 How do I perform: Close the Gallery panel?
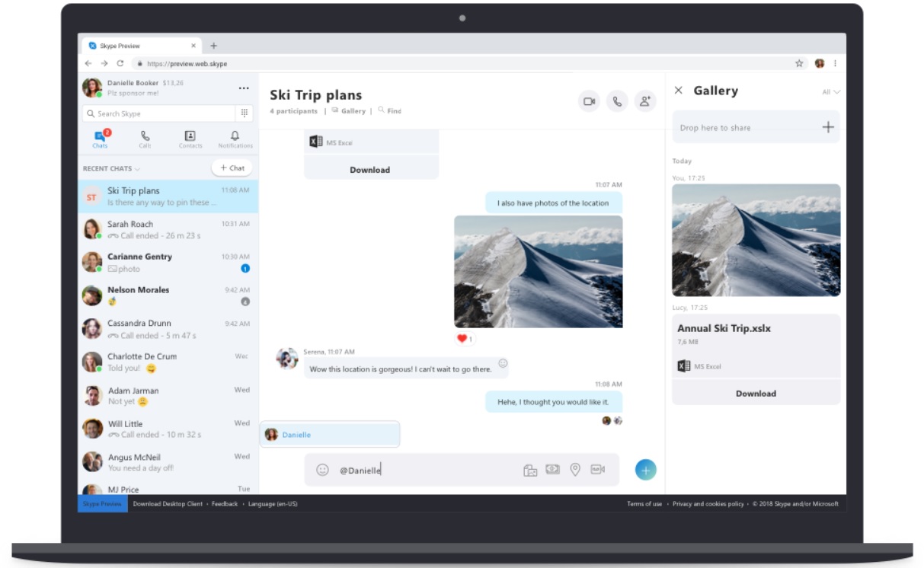tap(679, 91)
